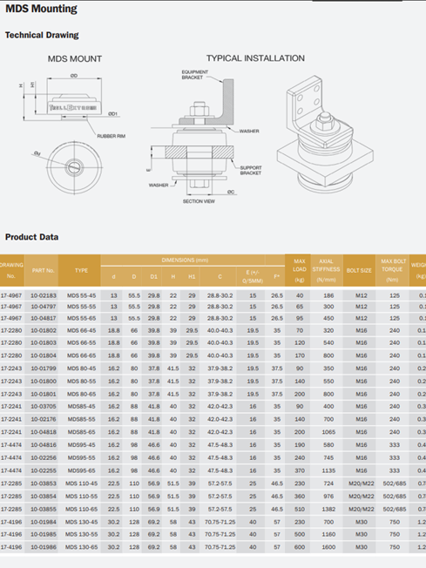Click the AXIAL STIFFNESS column header
Screen dimensions: 426x568
tap(326, 270)
